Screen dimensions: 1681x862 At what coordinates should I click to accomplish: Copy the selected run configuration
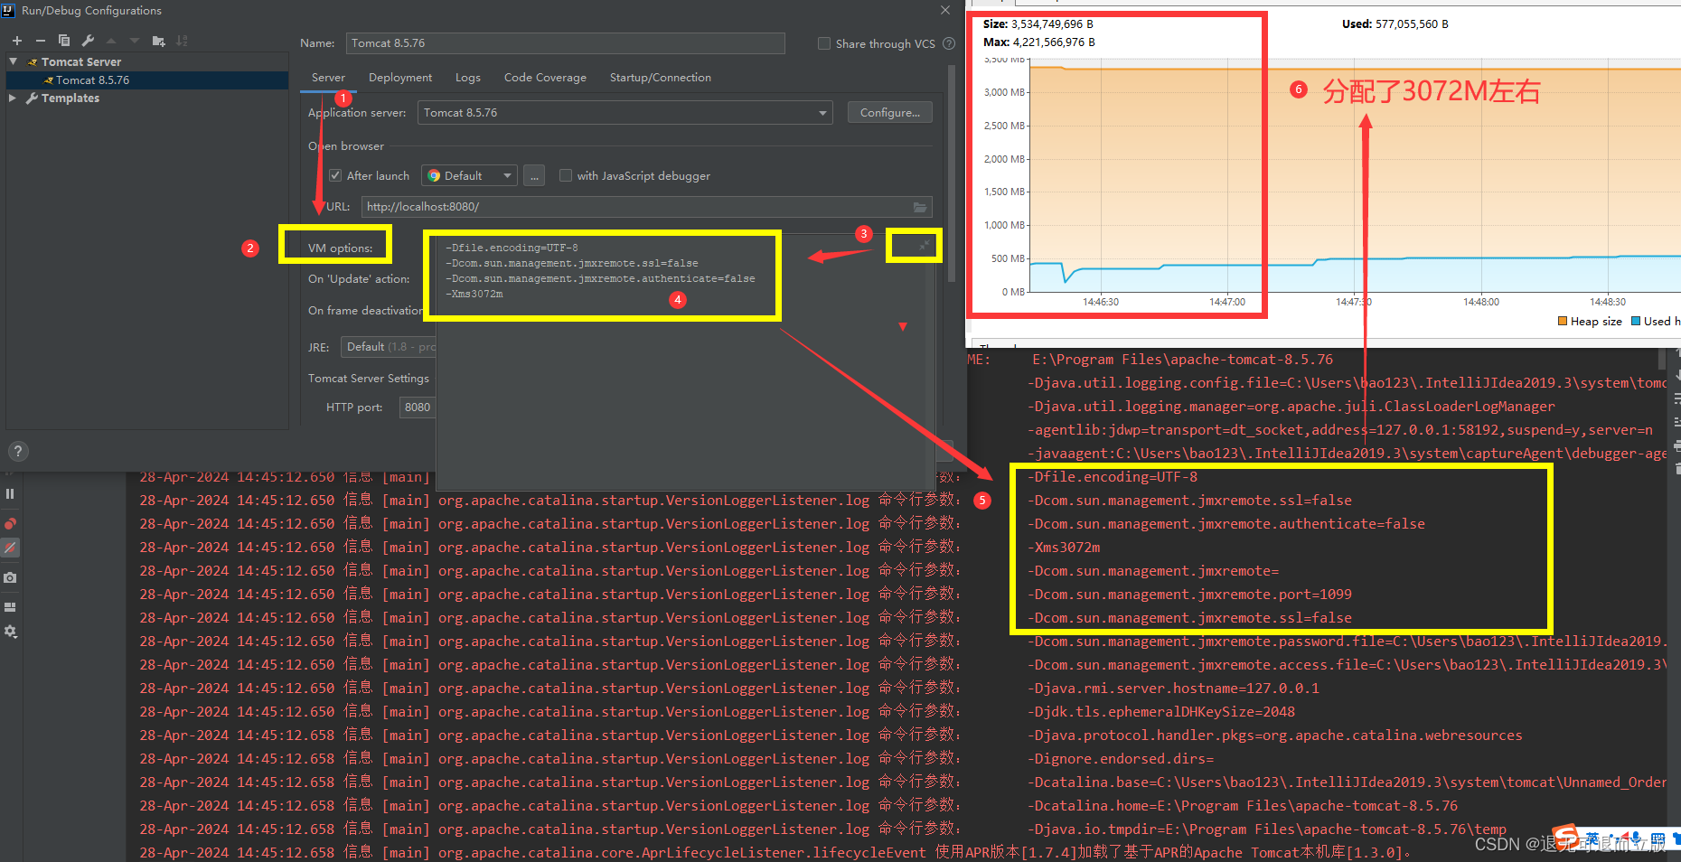[x=63, y=41]
